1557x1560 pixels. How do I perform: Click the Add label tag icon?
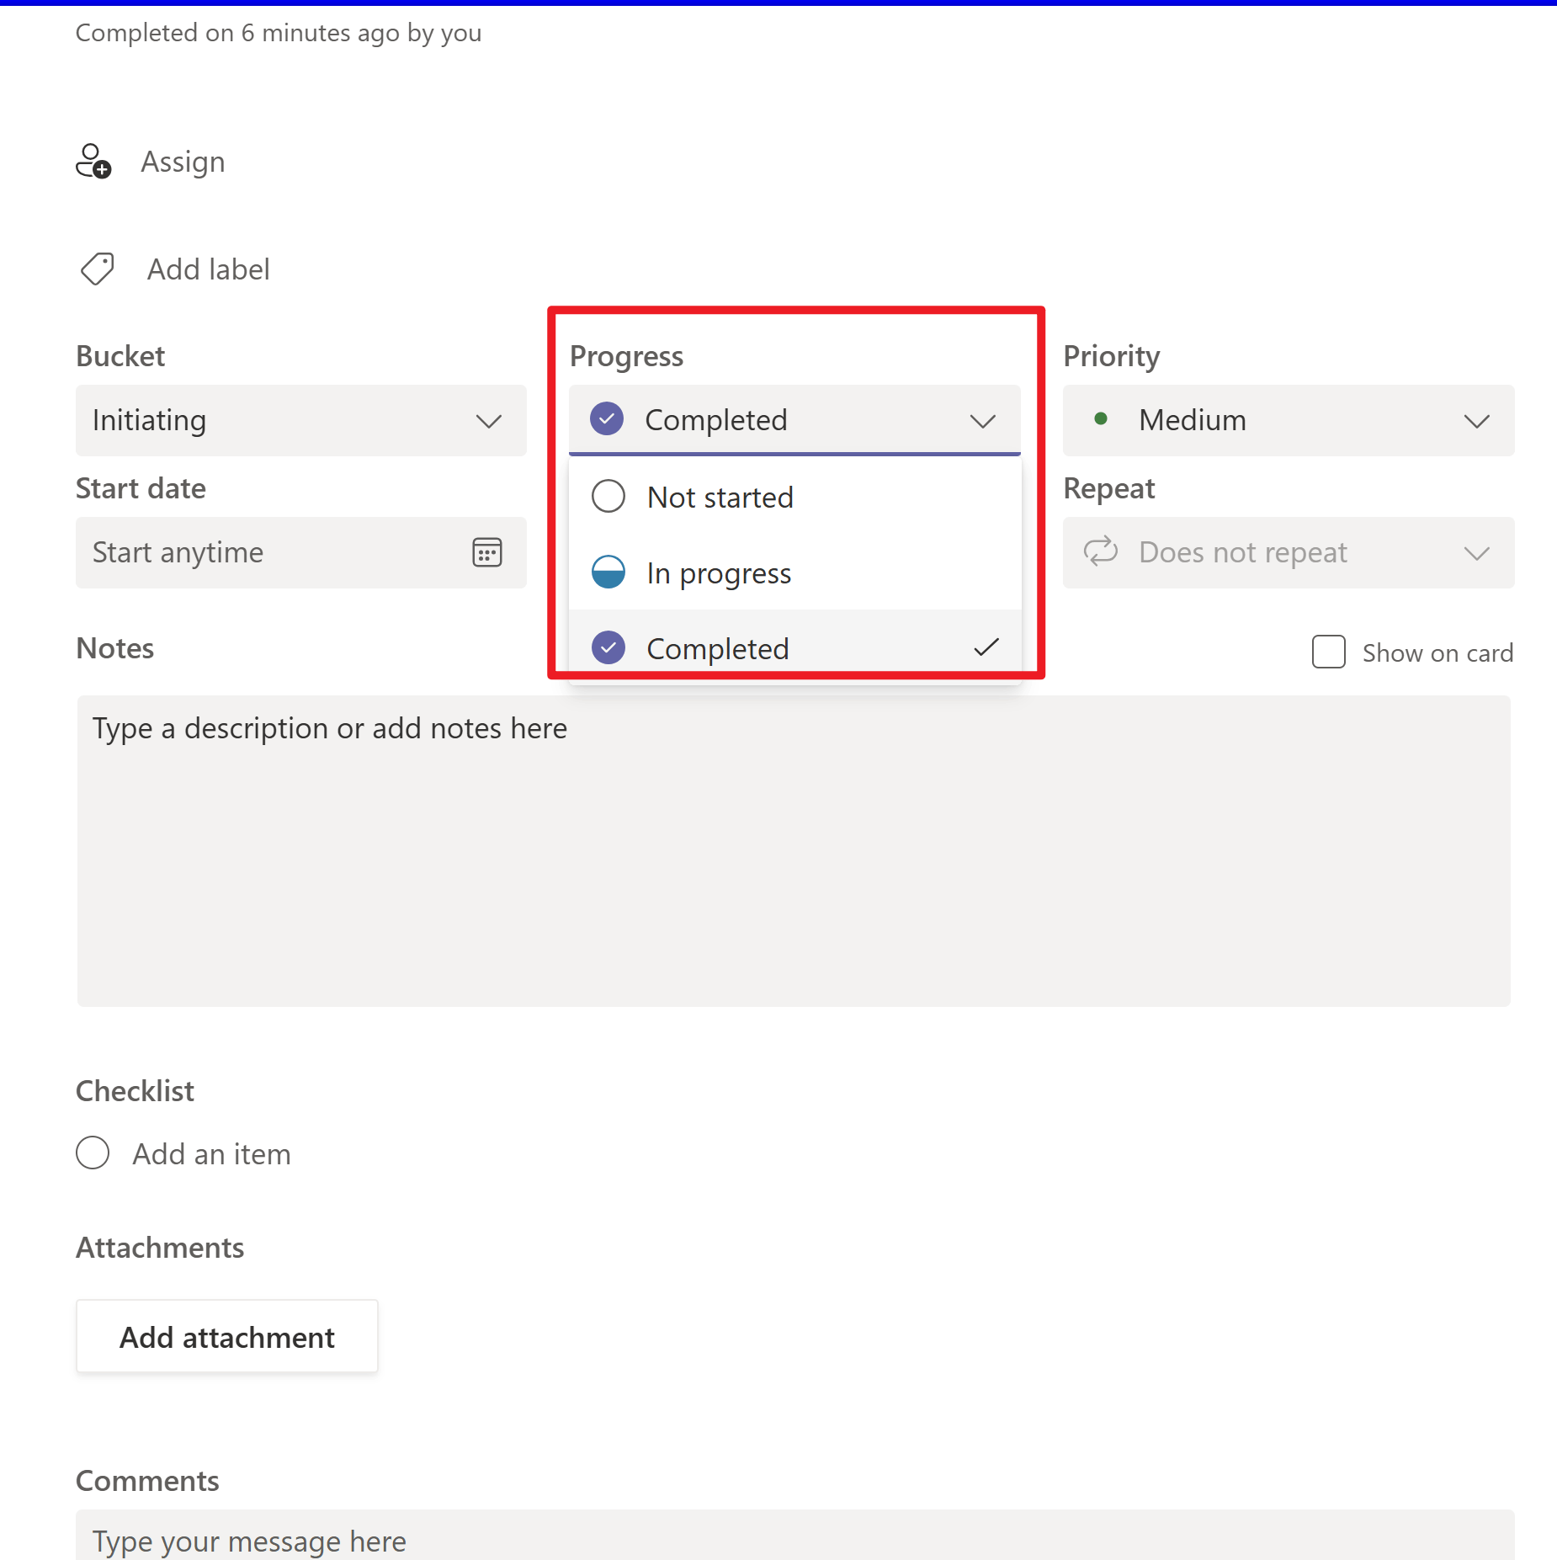[95, 269]
